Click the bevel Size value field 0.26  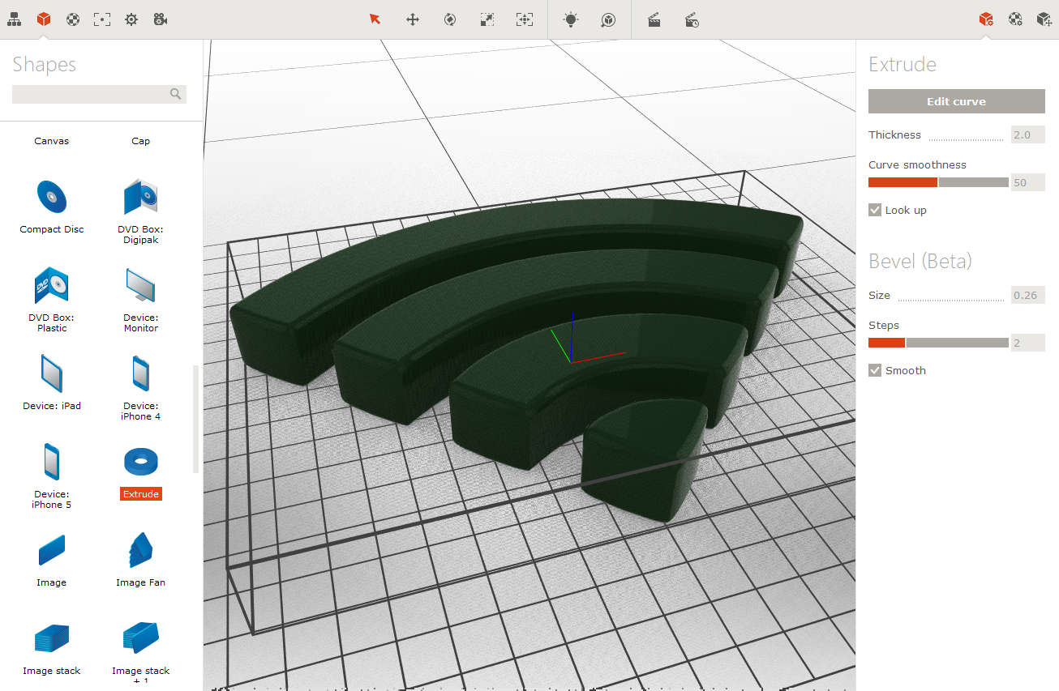click(x=1028, y=295)
